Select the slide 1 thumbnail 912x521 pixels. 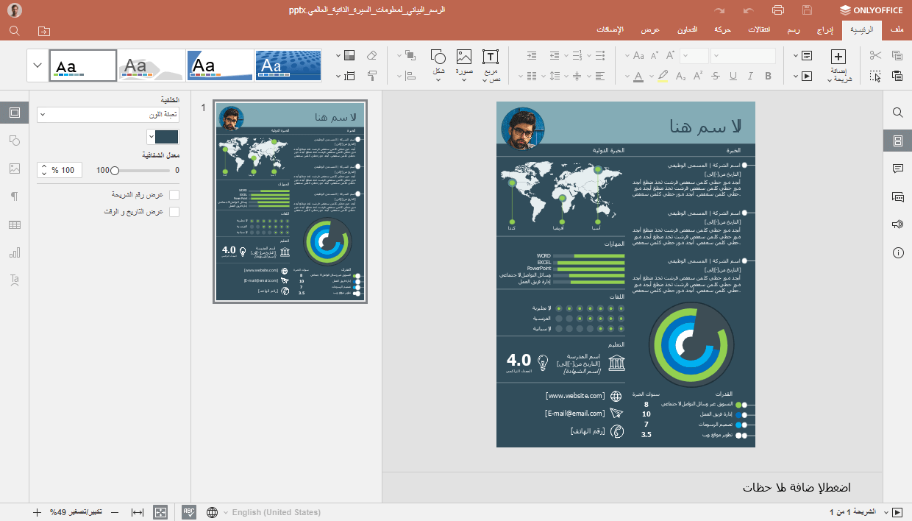pyautogui.click(x=289, y=200)
